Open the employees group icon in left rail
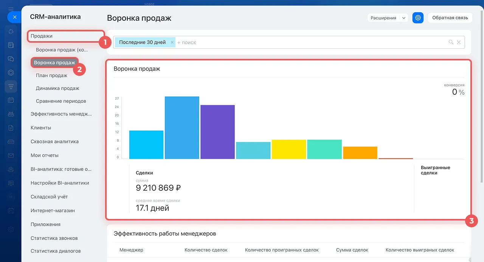Image resolution: width=484 pixels, height=262 pixels. 11,169
